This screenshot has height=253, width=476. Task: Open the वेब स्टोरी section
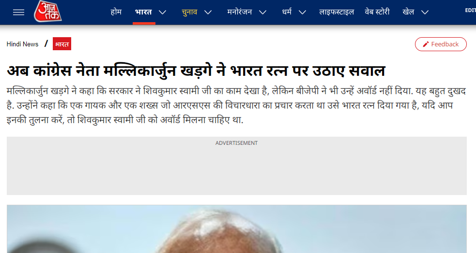[x=377, y=12]
